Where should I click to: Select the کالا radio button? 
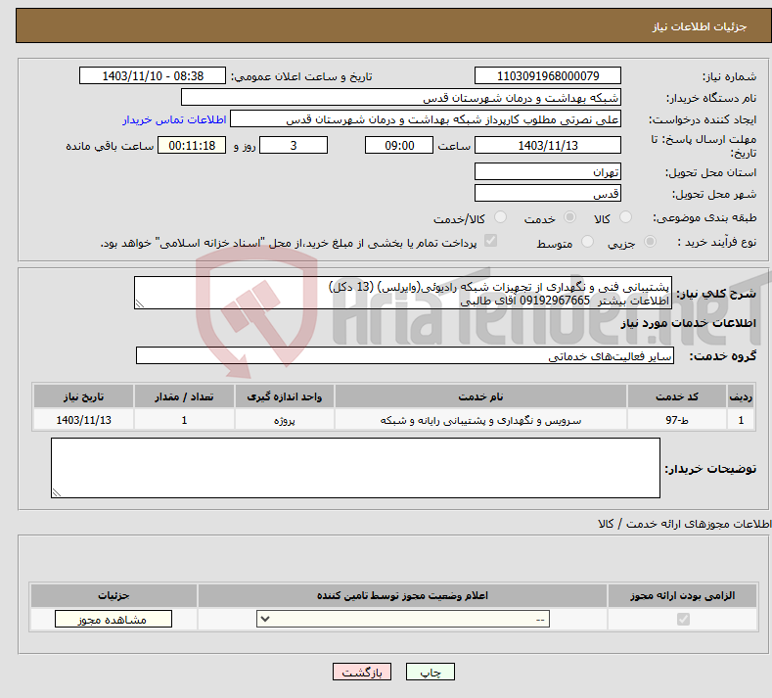[x=625, y=217]
